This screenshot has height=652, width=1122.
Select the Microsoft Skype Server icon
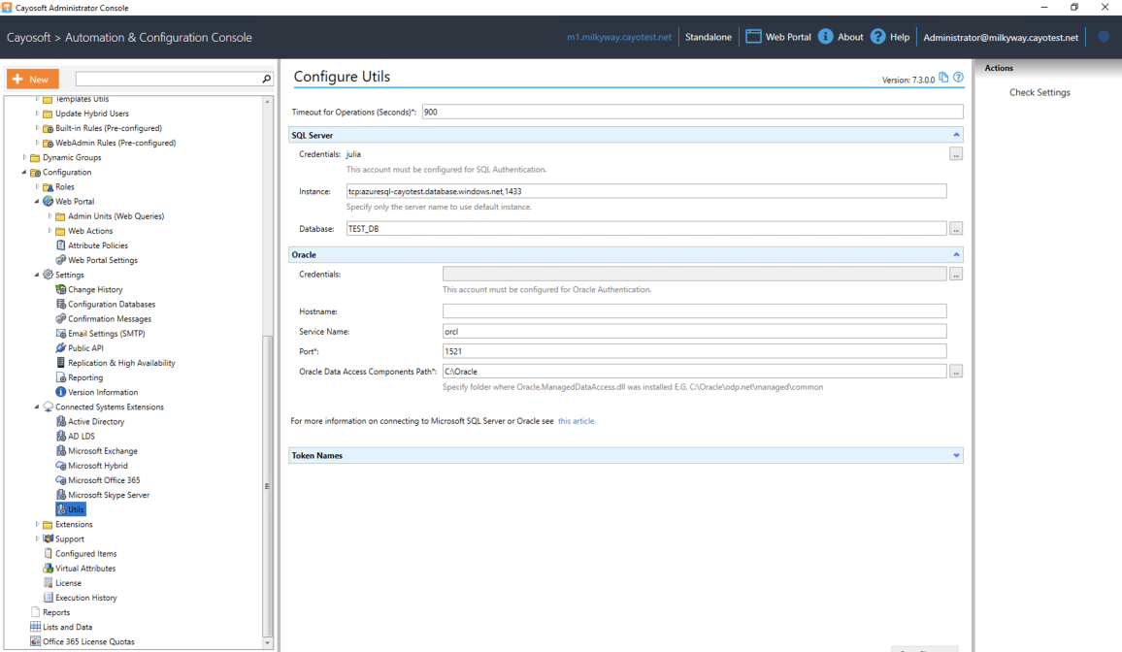click(61, 495)
